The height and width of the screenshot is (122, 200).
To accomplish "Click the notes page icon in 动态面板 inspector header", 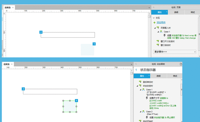I will (x=181, y=64).
